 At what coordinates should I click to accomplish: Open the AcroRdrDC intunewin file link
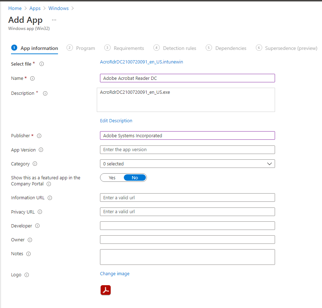coord(142,62)
